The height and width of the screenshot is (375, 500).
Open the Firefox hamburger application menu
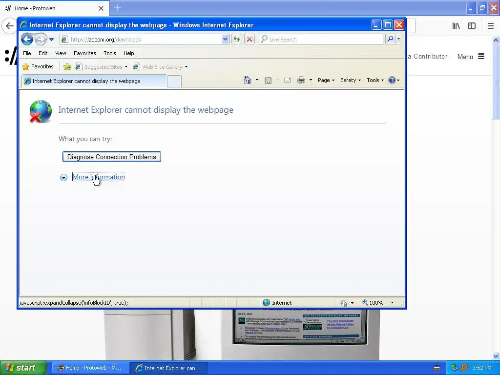(x=490, y=26)
